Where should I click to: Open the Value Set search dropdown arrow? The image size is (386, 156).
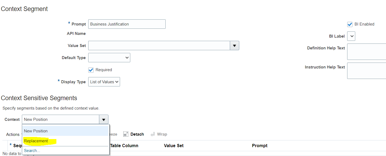[x=234, y=45]
